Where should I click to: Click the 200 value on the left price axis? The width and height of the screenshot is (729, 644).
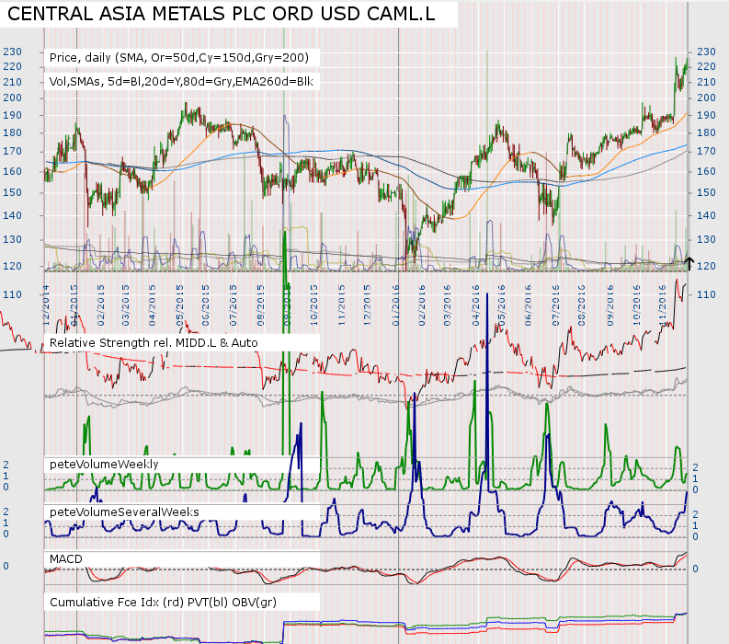point(13,98)
